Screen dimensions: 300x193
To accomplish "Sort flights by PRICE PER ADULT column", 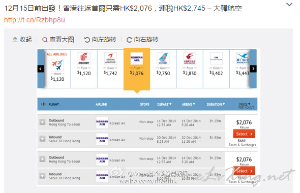I will pos(246,106).
